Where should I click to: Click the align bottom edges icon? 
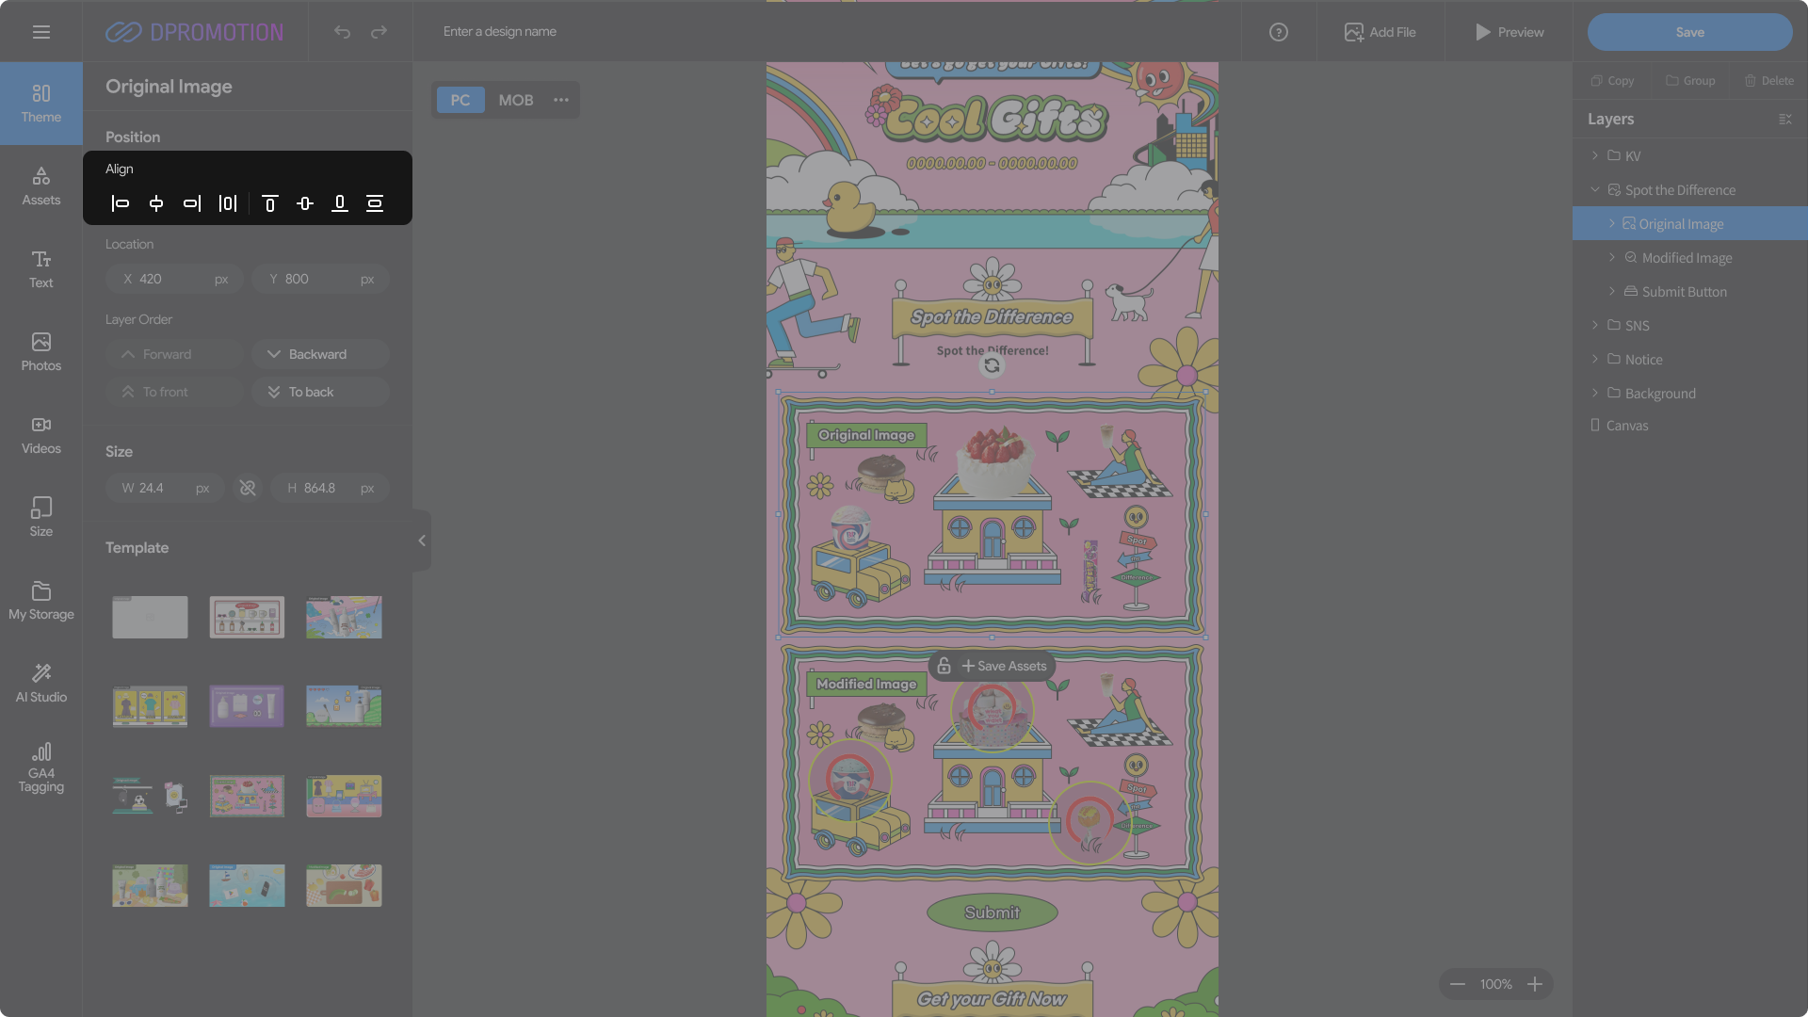340,203
